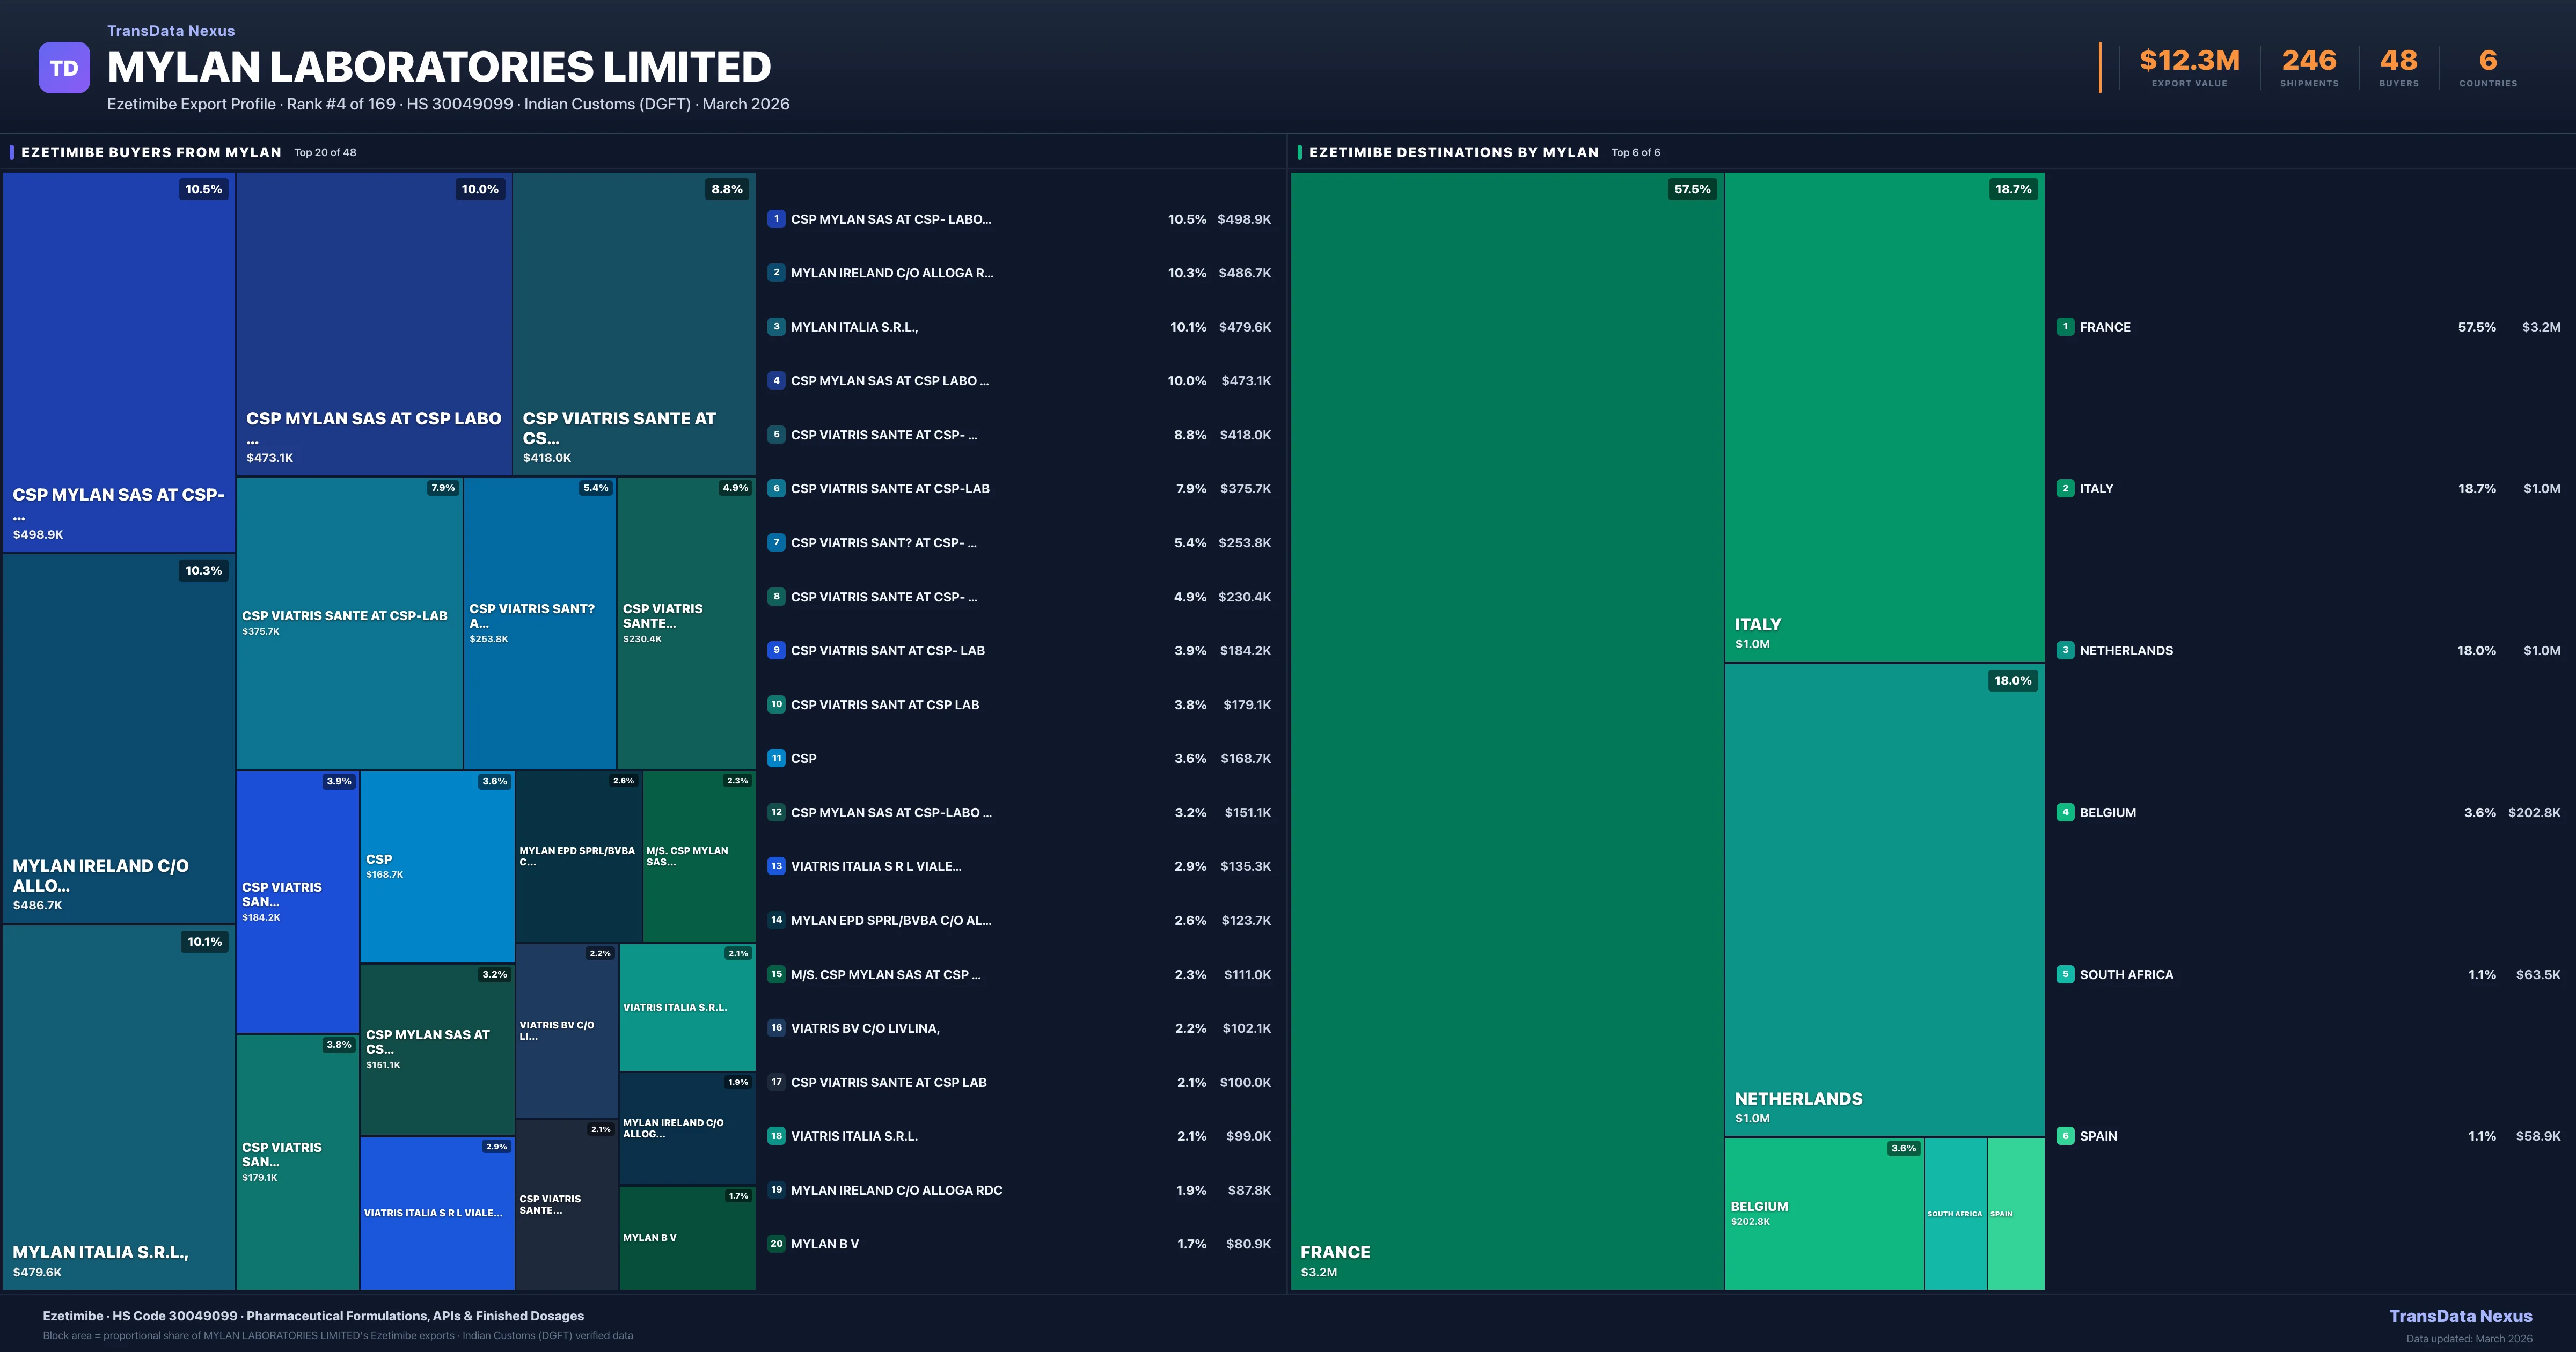Select the France treemap block
This screenshot has height=1352, width=2576.
(1506, 730)
